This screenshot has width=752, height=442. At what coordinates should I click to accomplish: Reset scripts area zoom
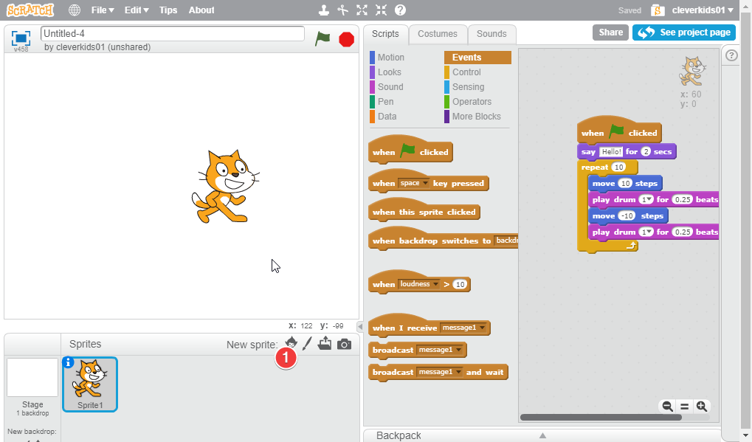[x=684, y=407]
